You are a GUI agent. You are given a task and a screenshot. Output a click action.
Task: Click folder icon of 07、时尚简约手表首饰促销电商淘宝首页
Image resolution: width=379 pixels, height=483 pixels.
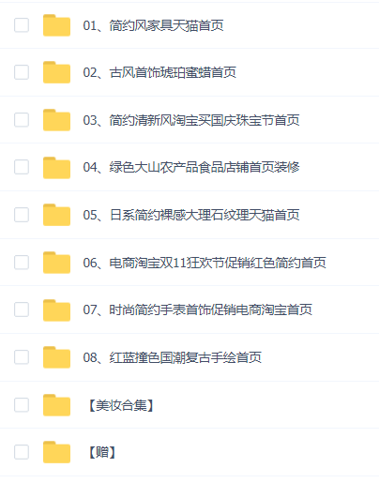pos(56,309)
